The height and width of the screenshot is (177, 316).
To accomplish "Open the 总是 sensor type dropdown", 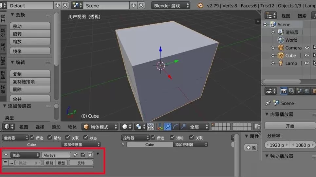I will tap(25, 155).
